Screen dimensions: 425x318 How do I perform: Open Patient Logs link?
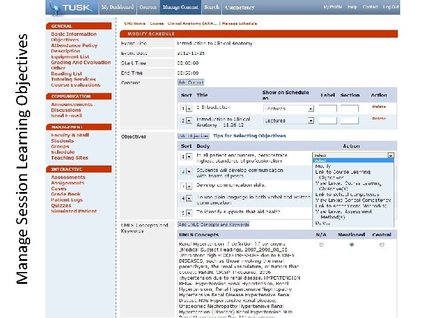(x=67, y=200)
